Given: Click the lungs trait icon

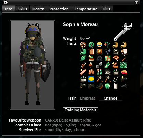Looking at the screenshot, I should [x=91, y=72].
